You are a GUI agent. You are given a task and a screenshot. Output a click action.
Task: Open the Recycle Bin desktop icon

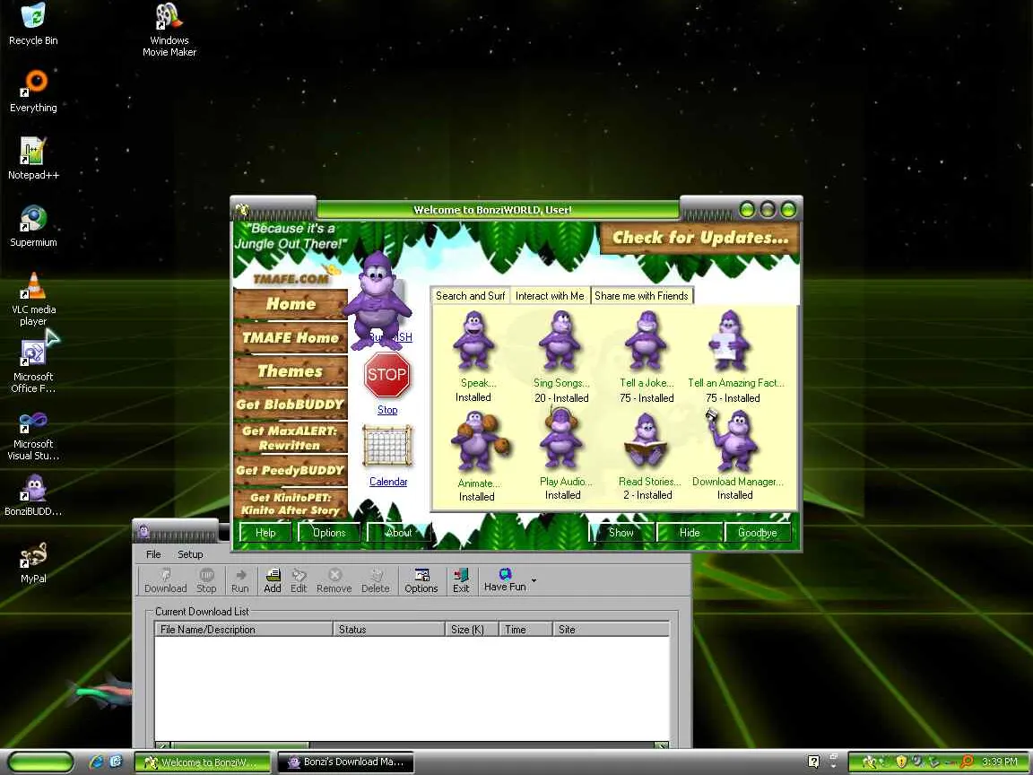click(33, 24)
